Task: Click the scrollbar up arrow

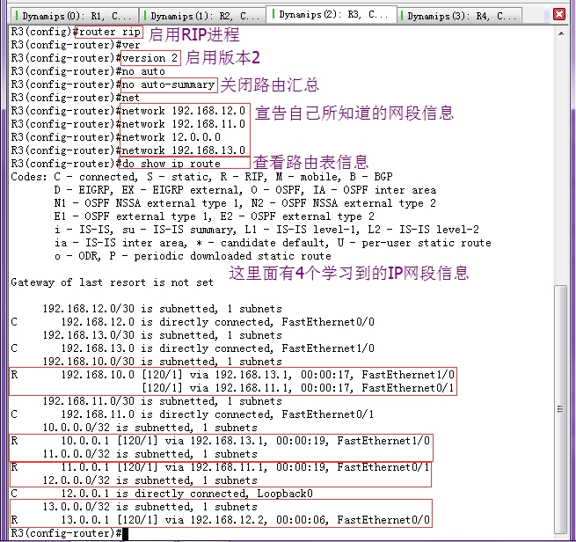Action: click(561, 33)
